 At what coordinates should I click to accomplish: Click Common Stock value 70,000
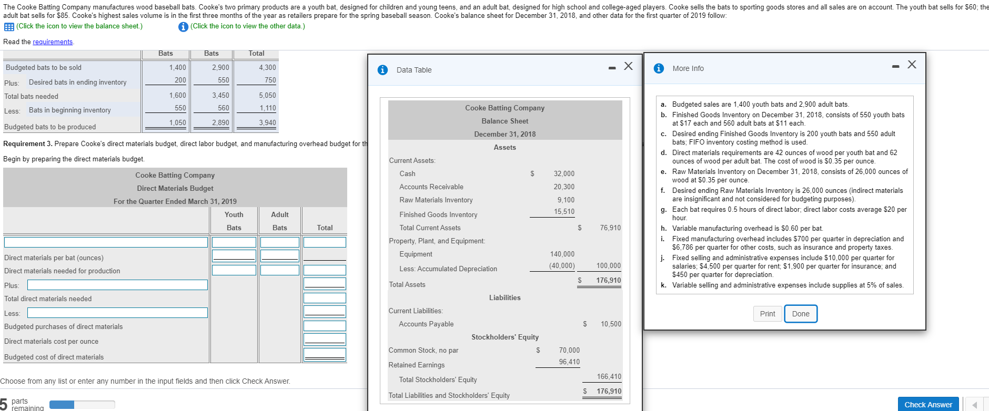569,351
